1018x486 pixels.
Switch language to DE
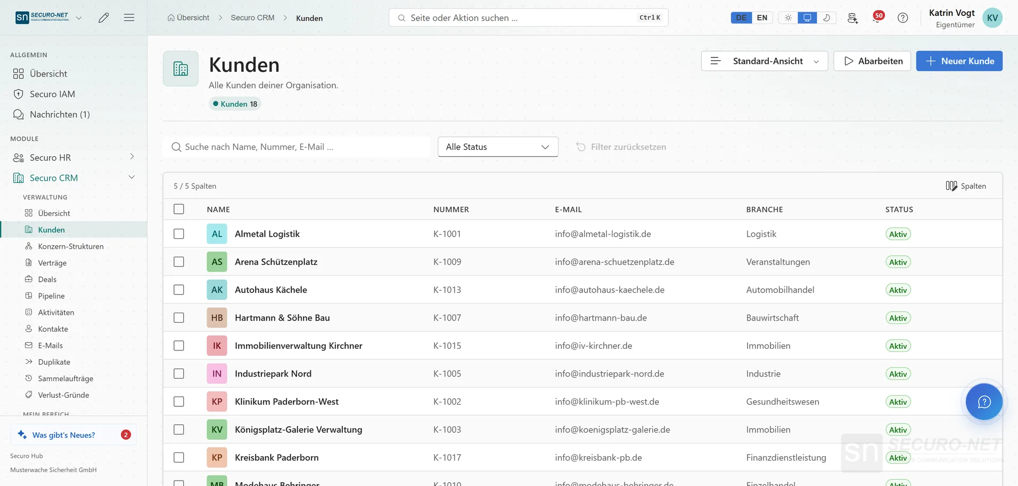pyautogui.click(x=741, y=18)
